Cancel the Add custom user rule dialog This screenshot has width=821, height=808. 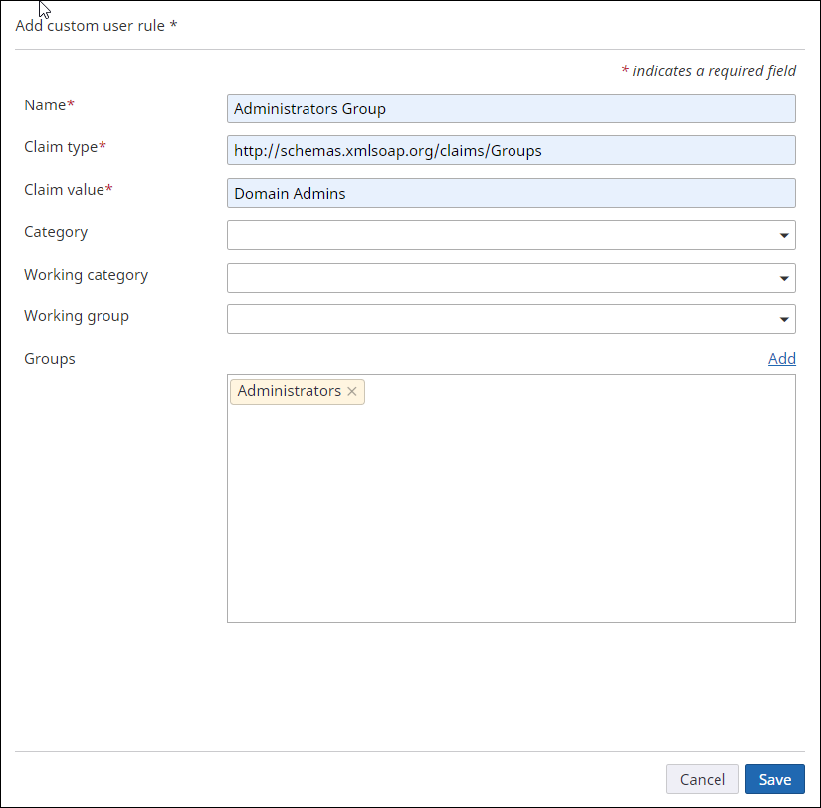(703, 779)
